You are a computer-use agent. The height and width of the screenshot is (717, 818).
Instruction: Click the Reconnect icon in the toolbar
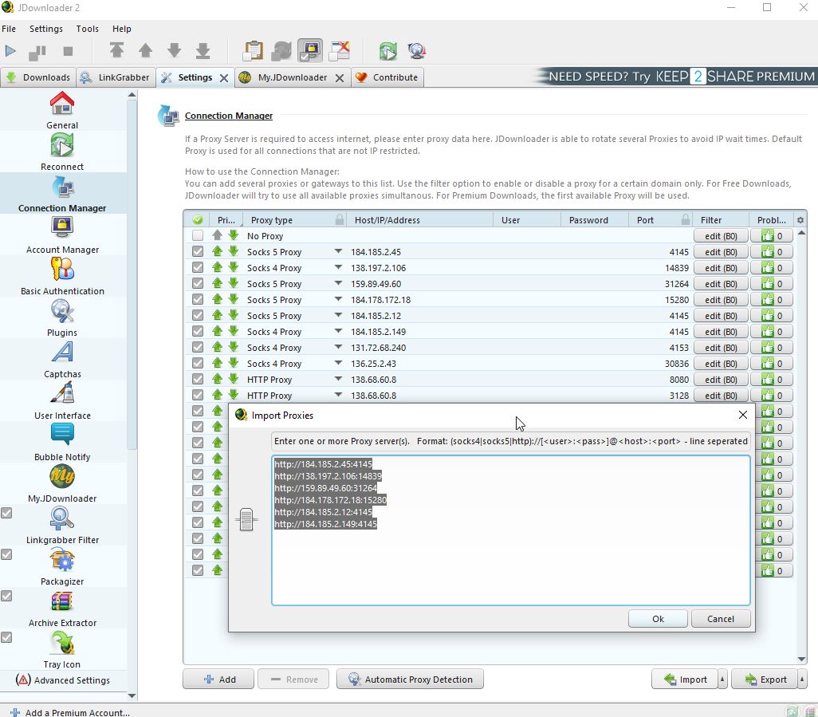(x=387, y=51)
